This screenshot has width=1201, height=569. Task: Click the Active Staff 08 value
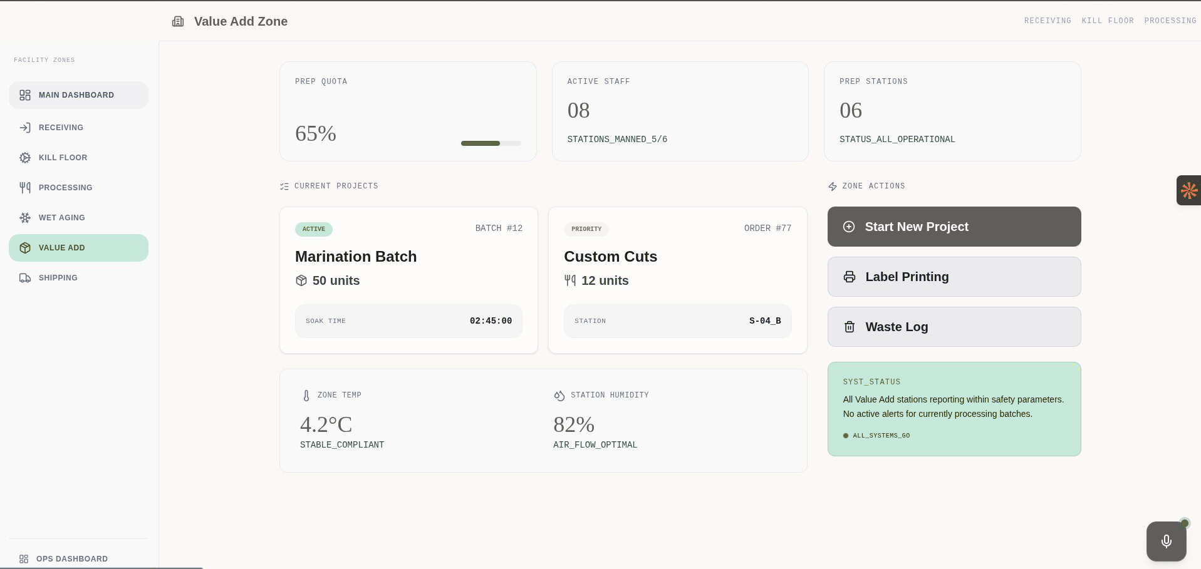pos(578,110)
